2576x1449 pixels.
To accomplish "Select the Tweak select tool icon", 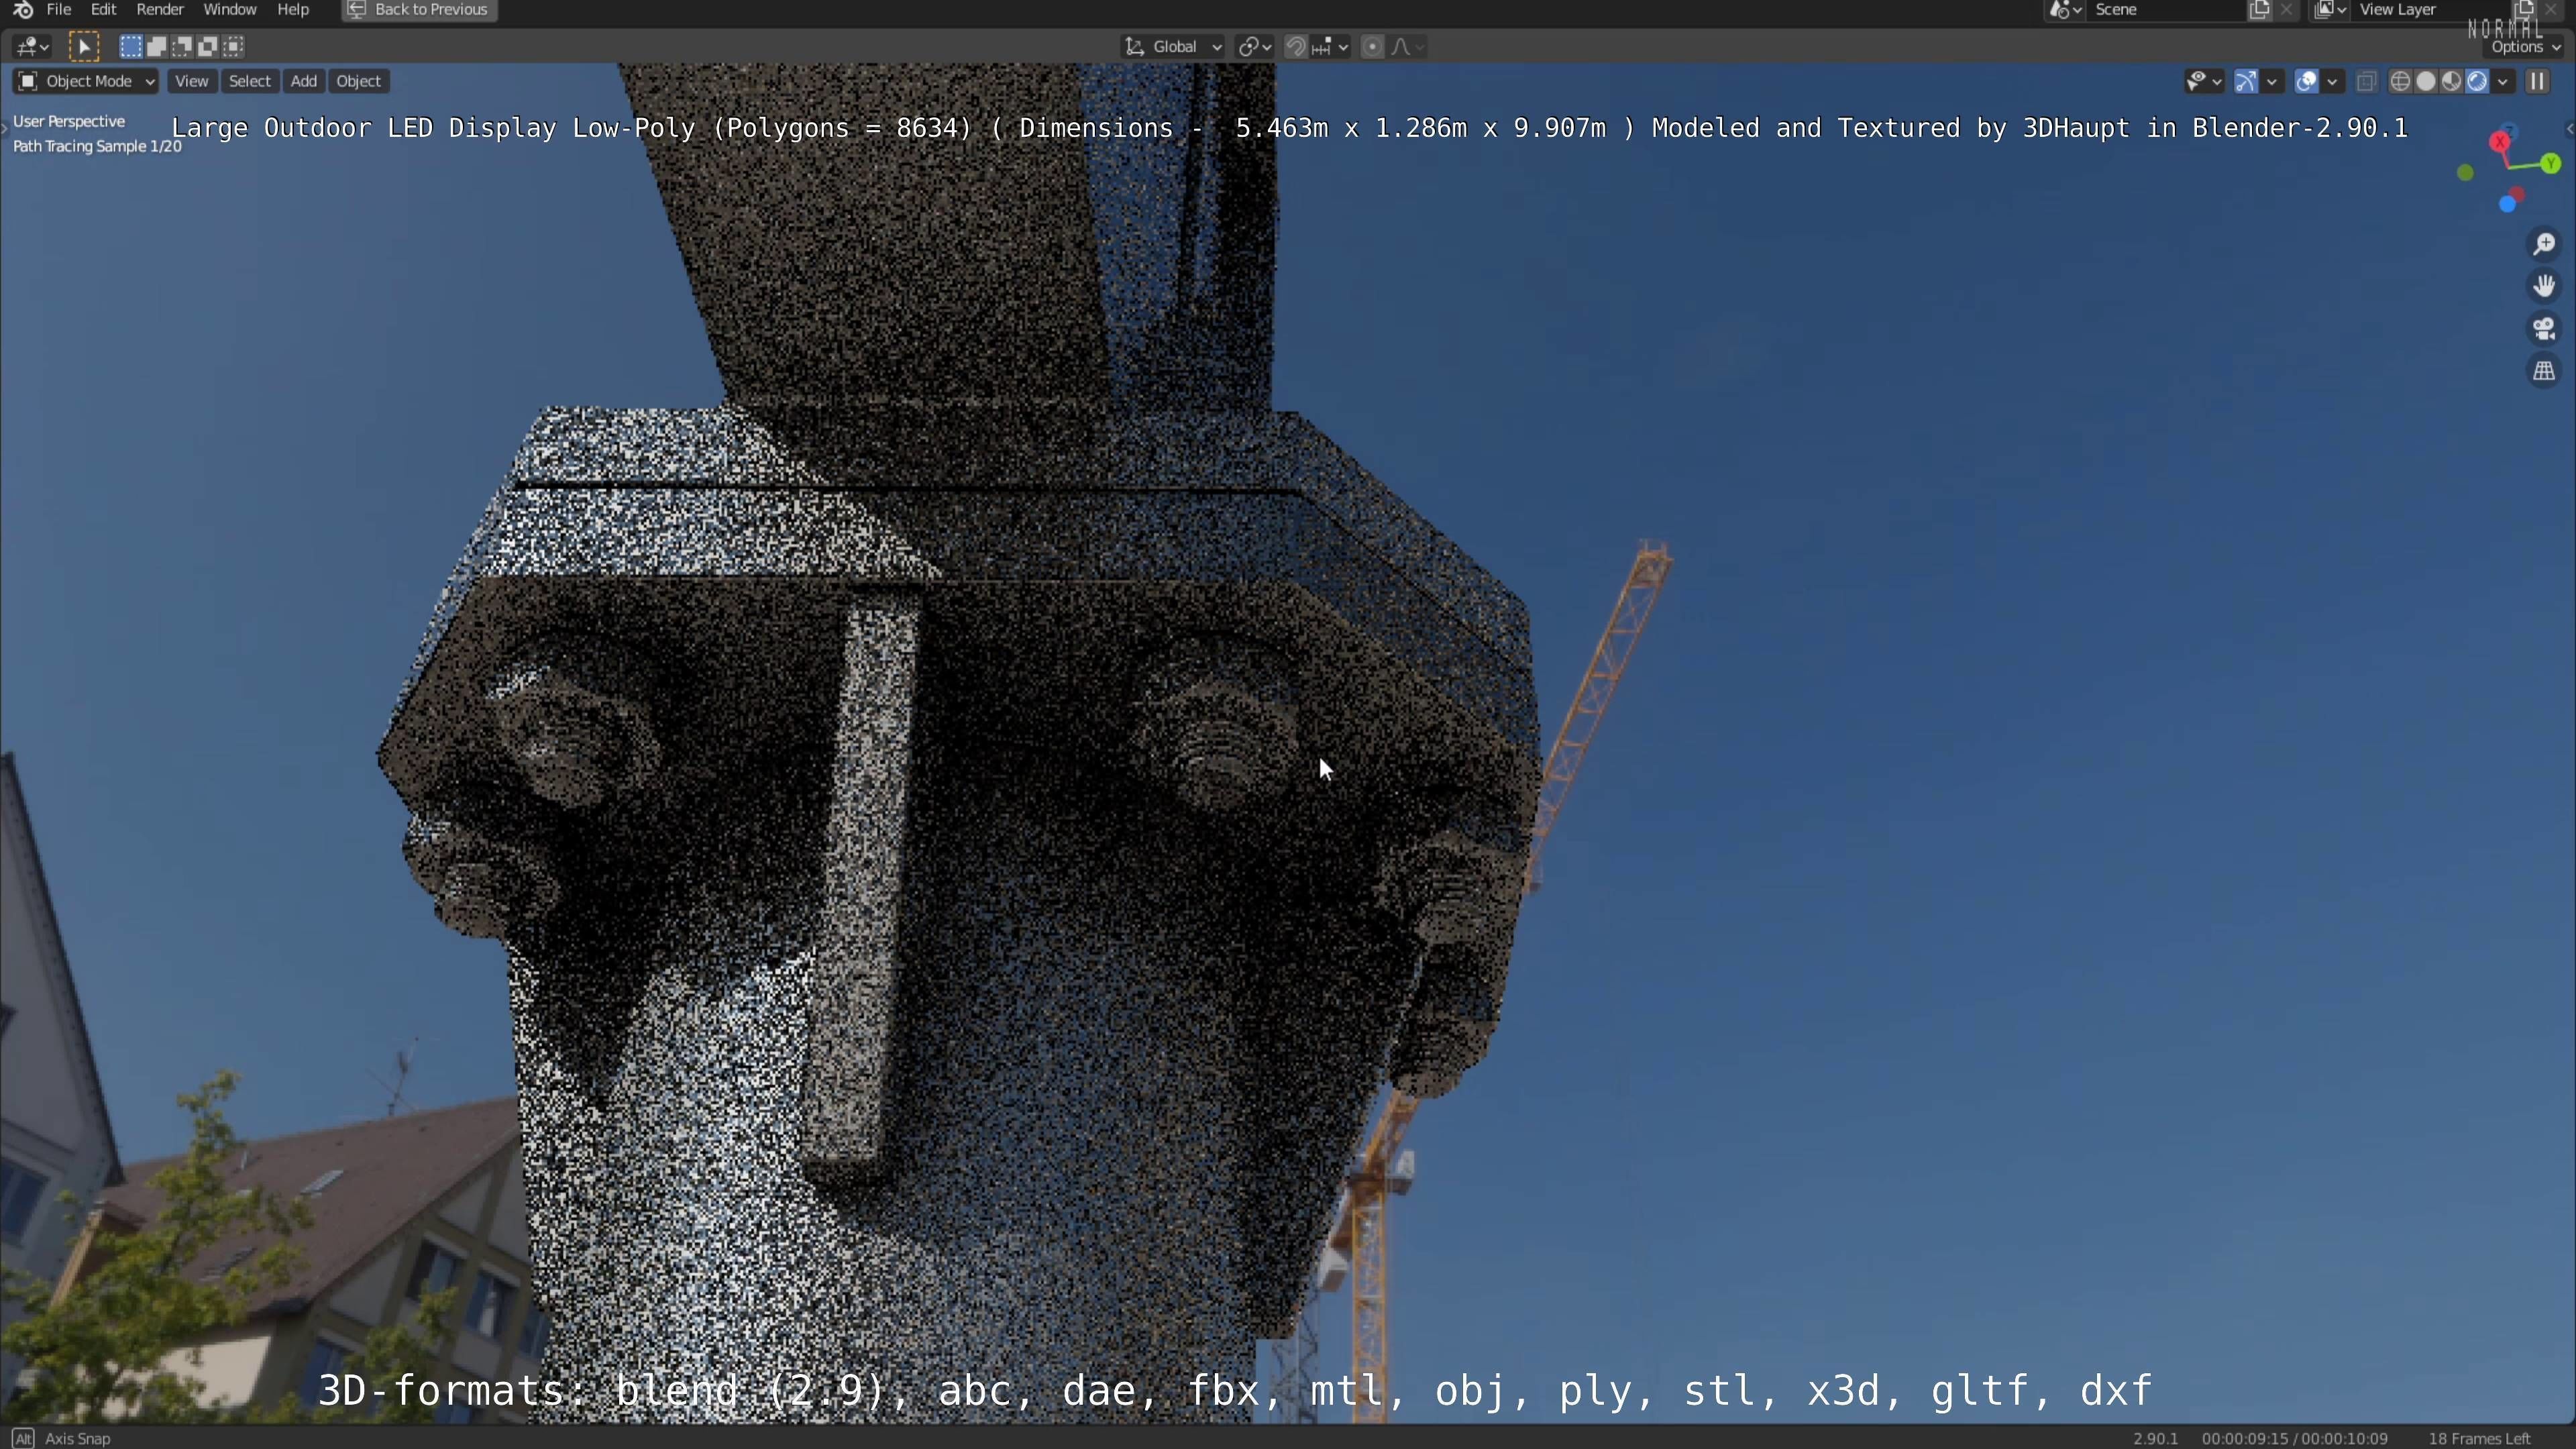I will coord(84,46).
